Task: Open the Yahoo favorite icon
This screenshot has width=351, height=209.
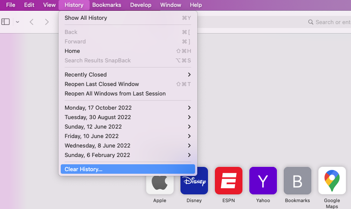Action: click(263, 181)
